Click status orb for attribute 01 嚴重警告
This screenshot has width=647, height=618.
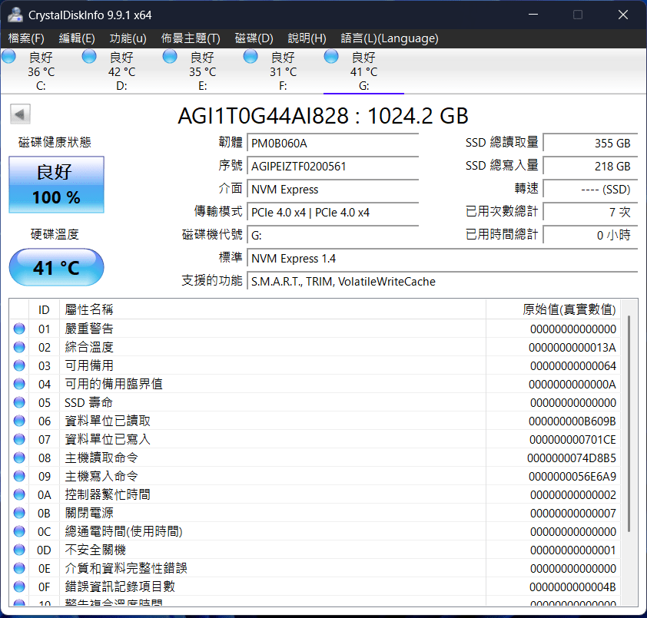click(19, 329)
